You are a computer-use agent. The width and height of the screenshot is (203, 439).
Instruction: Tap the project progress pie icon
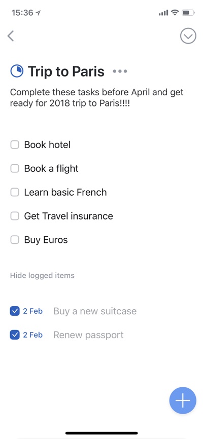(x=17, y=71)
